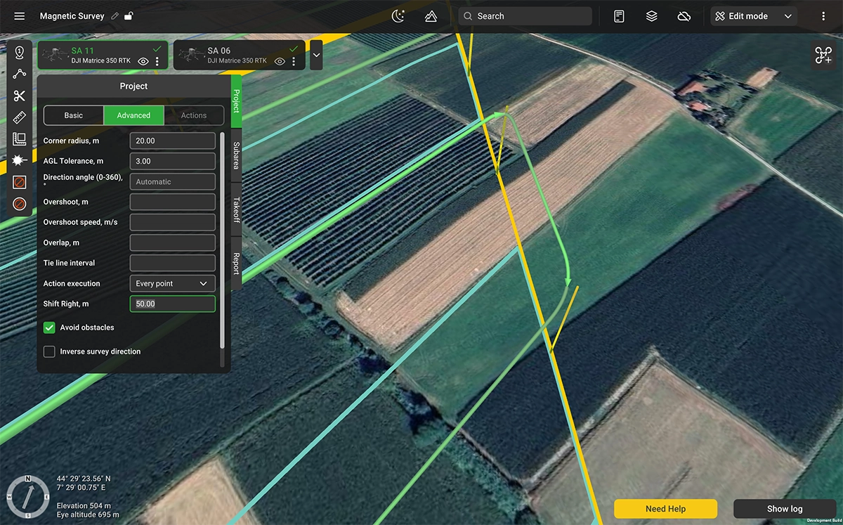Switch to the Basic tab
This screenshot has width=843, height=525.
[x=74, y=115]
